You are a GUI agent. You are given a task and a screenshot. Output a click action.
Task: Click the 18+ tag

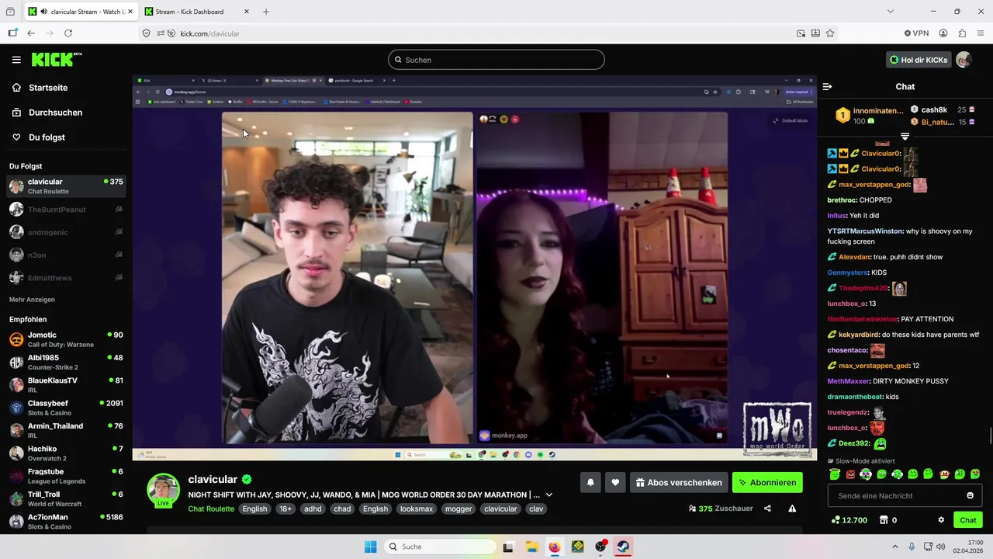285,509
